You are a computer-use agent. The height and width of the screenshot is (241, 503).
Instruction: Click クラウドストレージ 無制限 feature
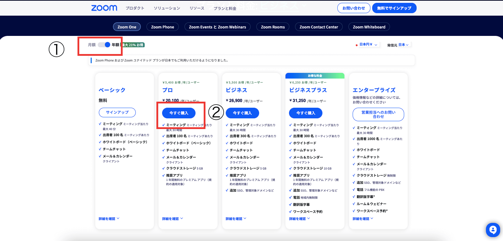376,176
